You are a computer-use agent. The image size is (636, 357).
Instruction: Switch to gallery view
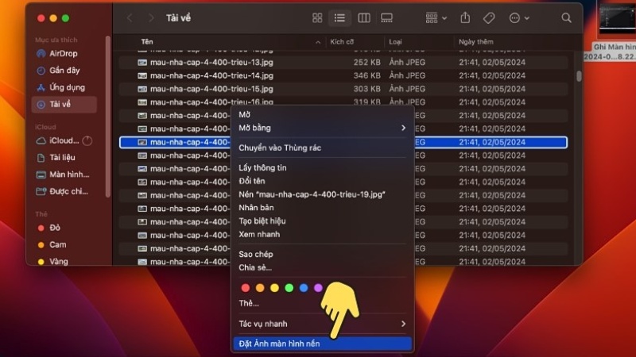(x=386, y=17)
